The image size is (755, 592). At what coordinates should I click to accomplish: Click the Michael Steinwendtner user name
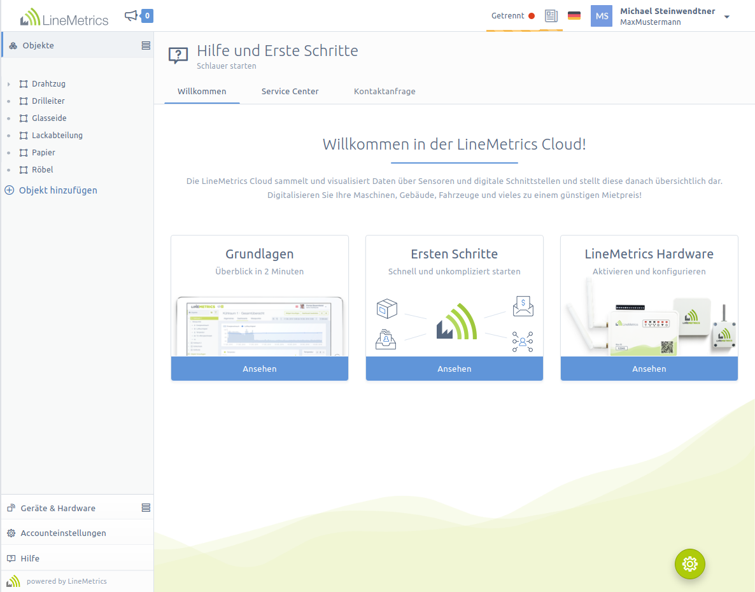[x=667, y=11]
